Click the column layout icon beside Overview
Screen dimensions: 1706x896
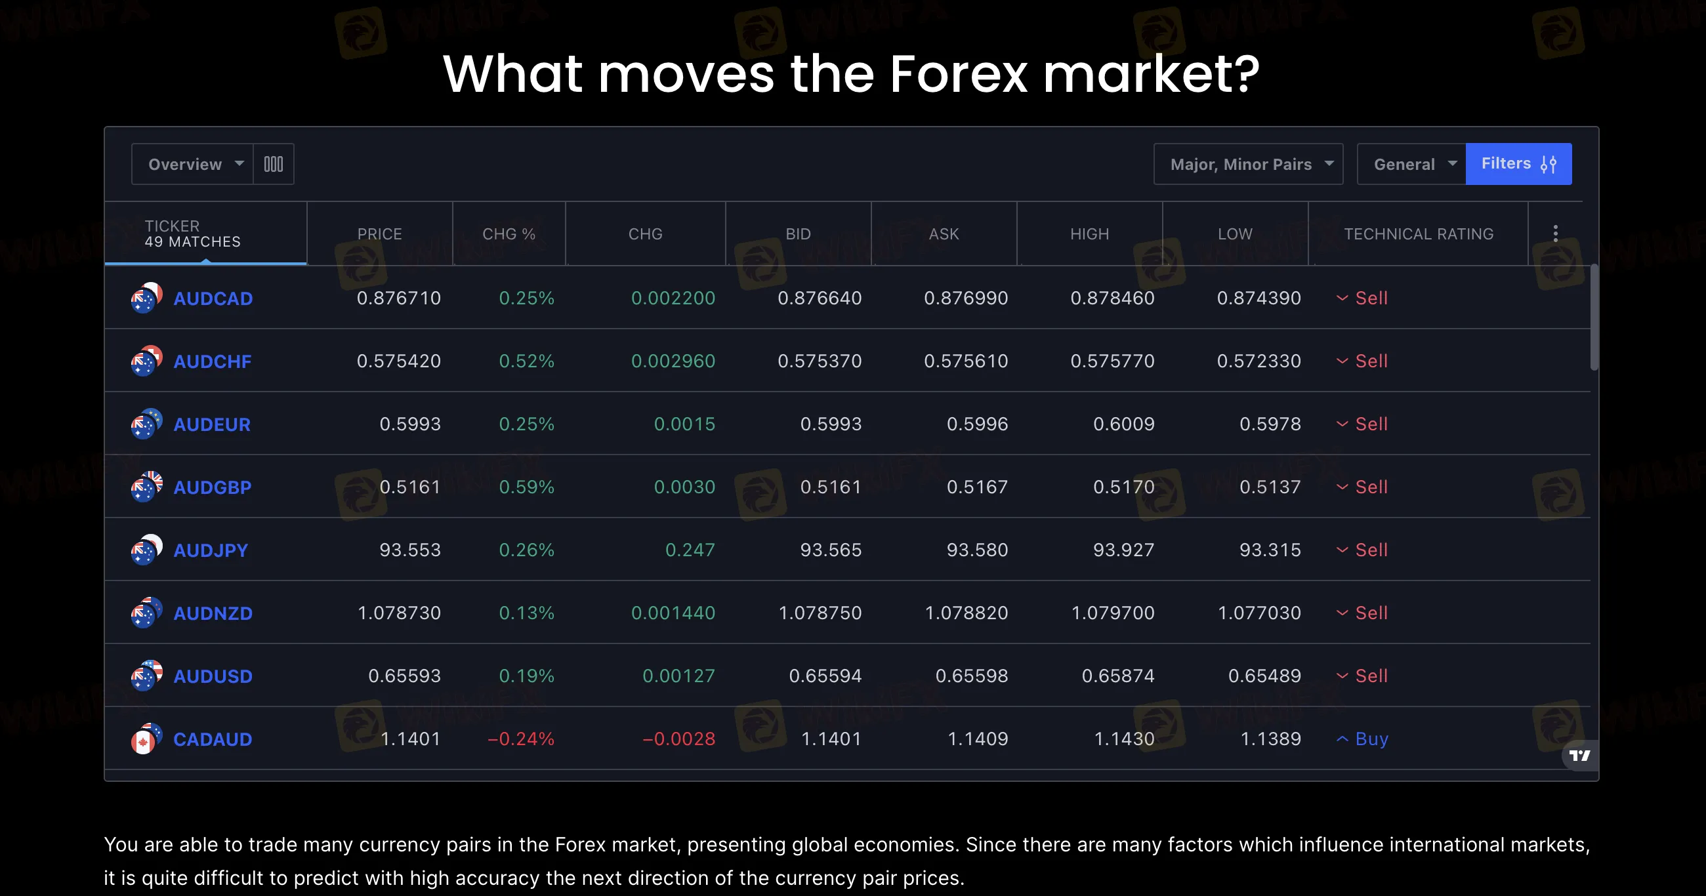(x=273, y=163)
